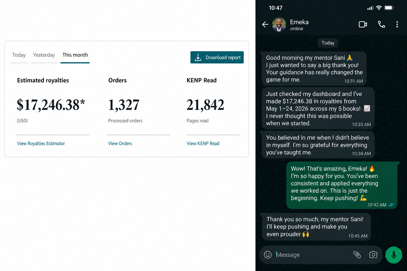
Task: Open the three-dot chat options menu
Action: pos(397,24)
